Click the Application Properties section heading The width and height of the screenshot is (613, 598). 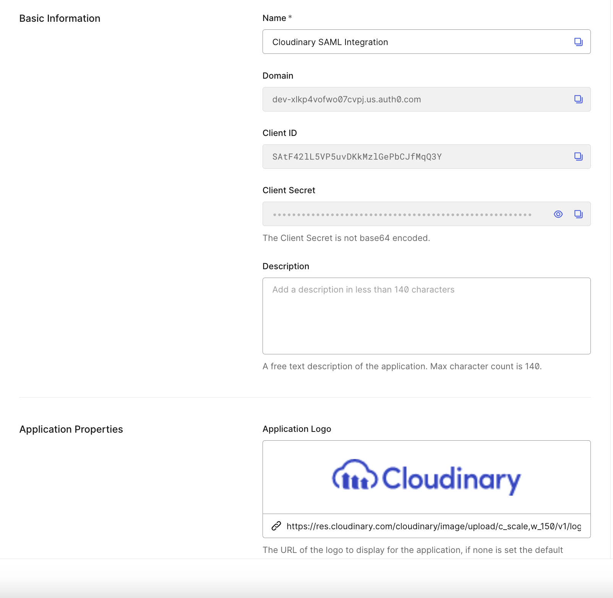pyautogui.click(x=71, y=429)
